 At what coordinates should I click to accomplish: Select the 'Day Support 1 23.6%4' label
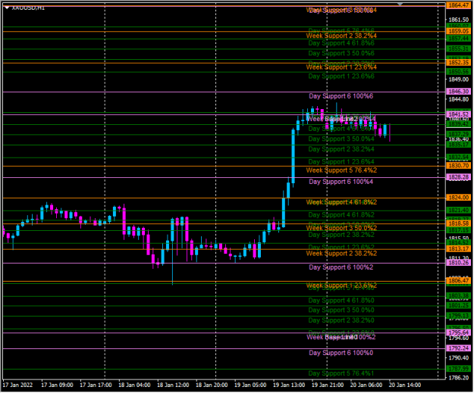[341, 162]
